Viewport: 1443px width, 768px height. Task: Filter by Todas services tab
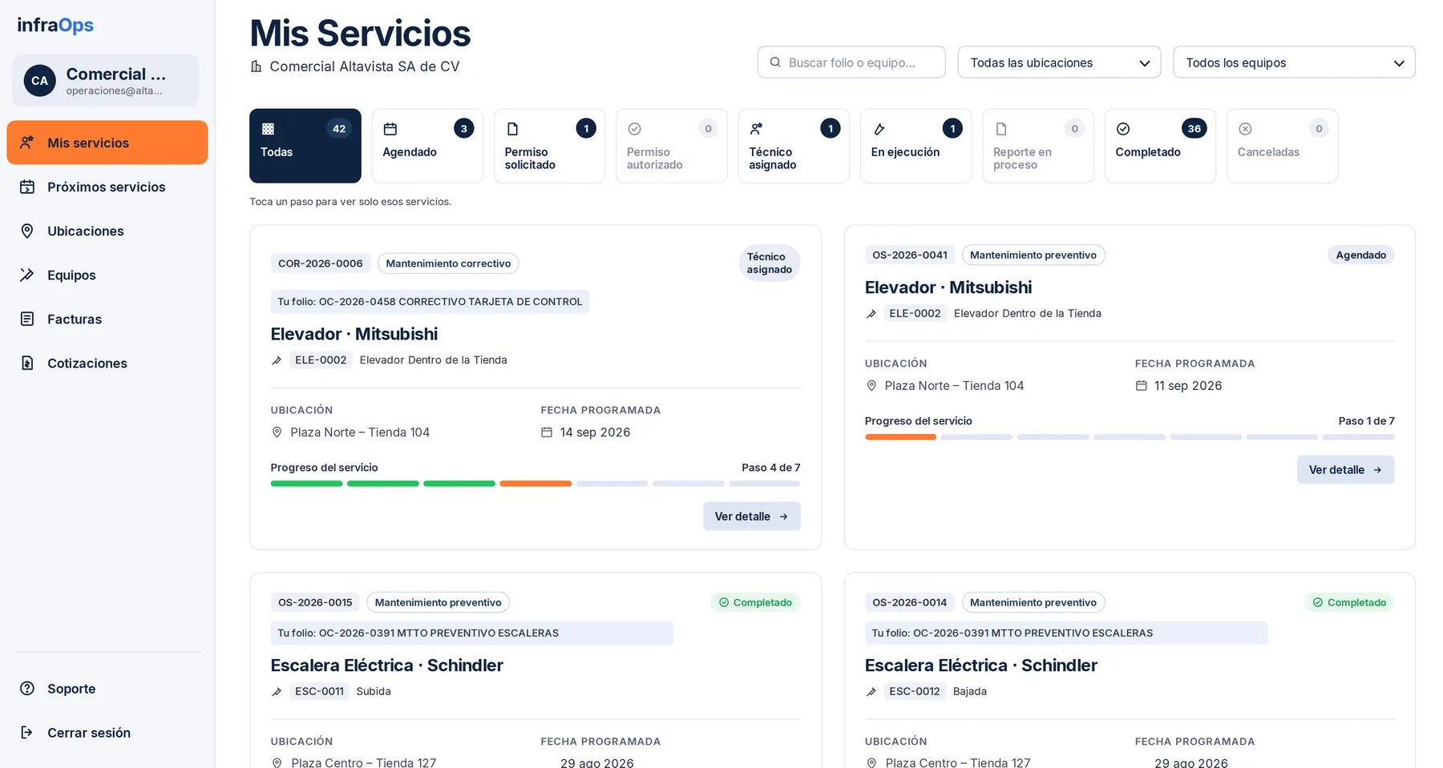[x=305, y=146]
